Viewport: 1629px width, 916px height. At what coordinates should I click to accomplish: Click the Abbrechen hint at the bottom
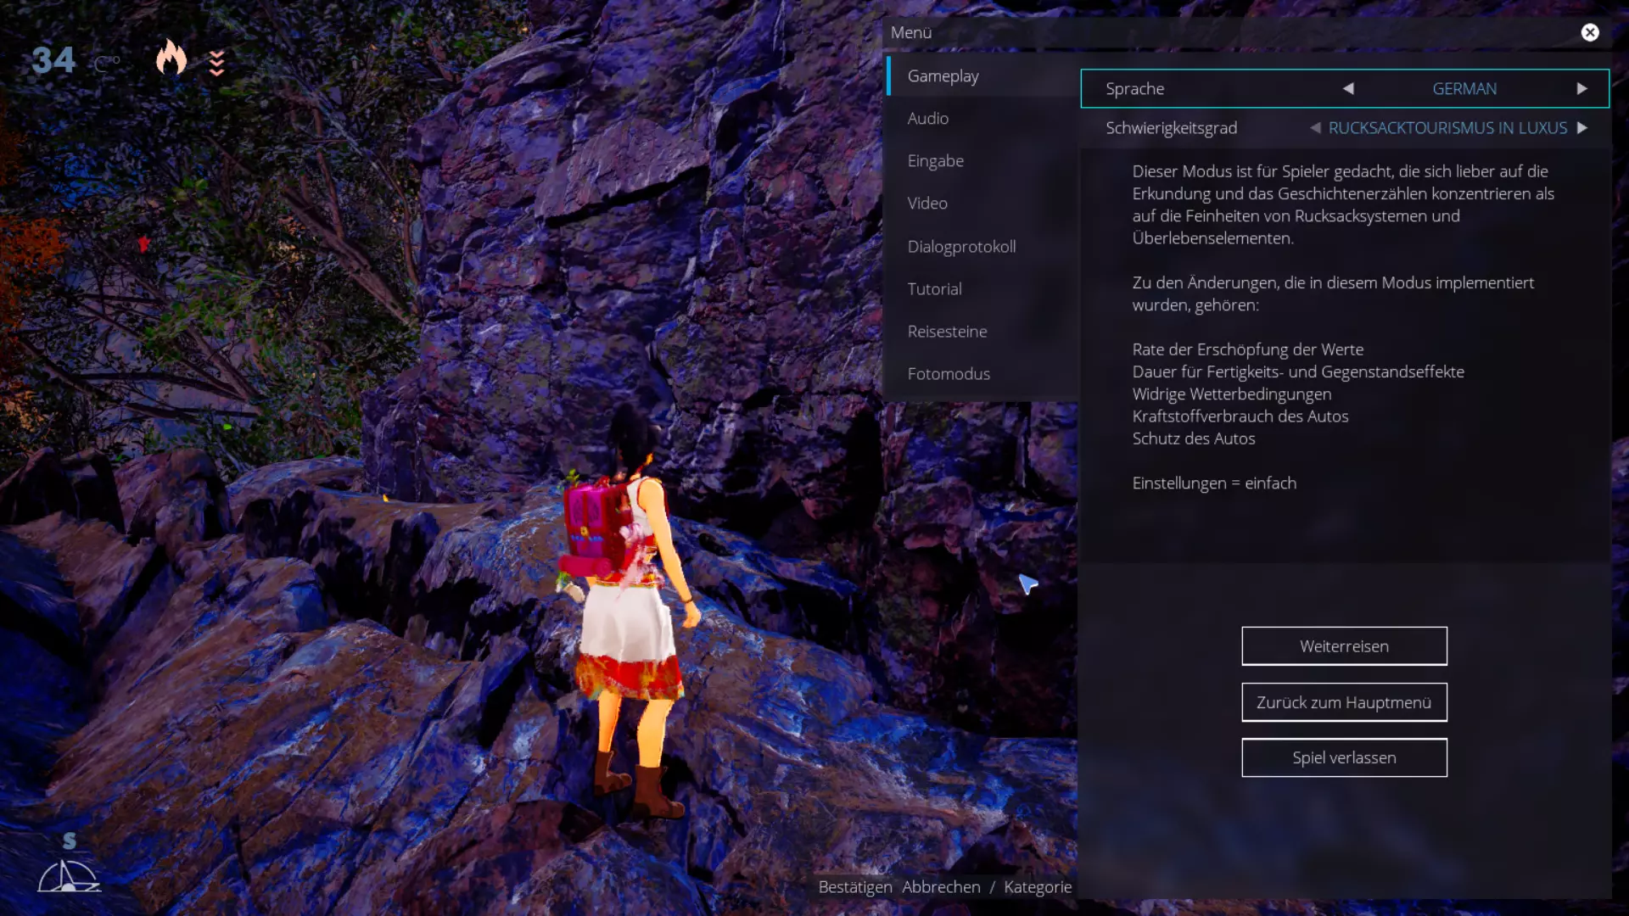(x=941, y=887)
